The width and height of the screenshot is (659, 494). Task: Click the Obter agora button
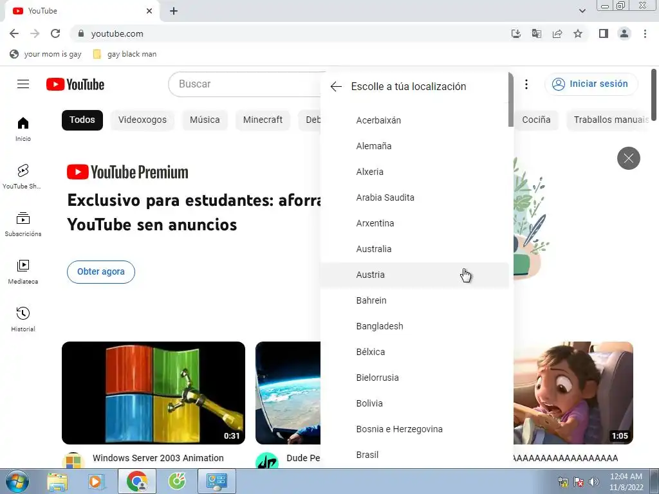point(101,272)
